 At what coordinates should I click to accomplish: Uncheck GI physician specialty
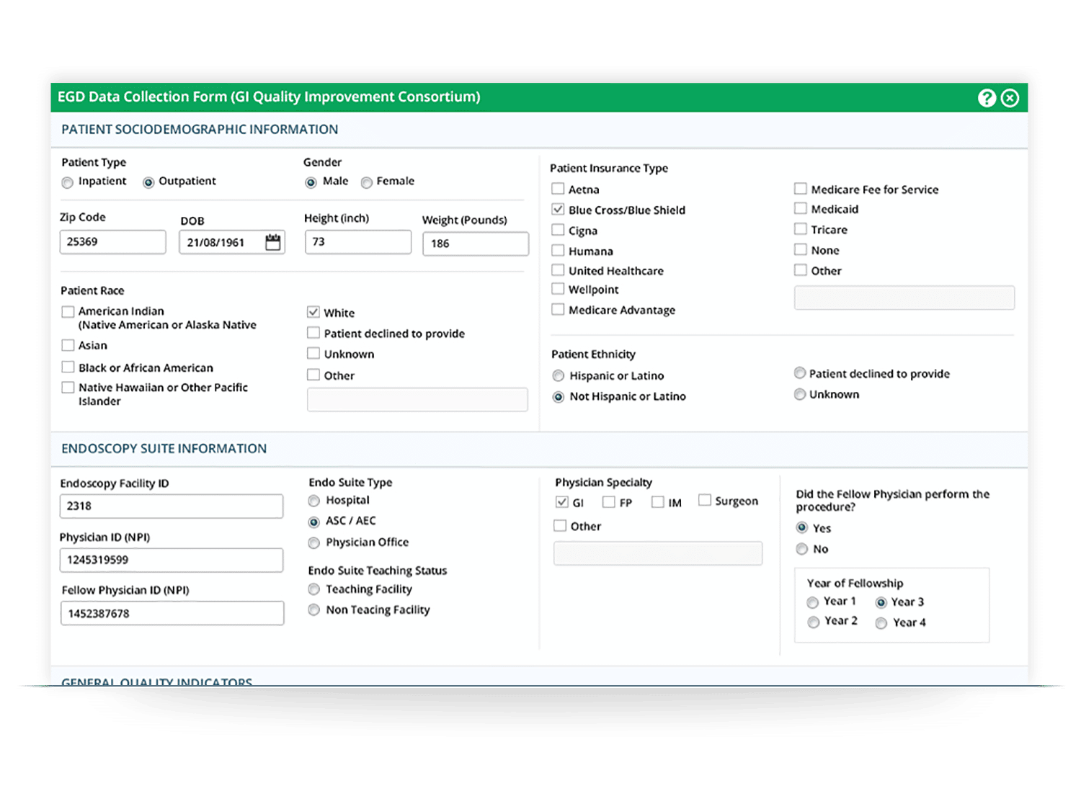tap(562, 502)
